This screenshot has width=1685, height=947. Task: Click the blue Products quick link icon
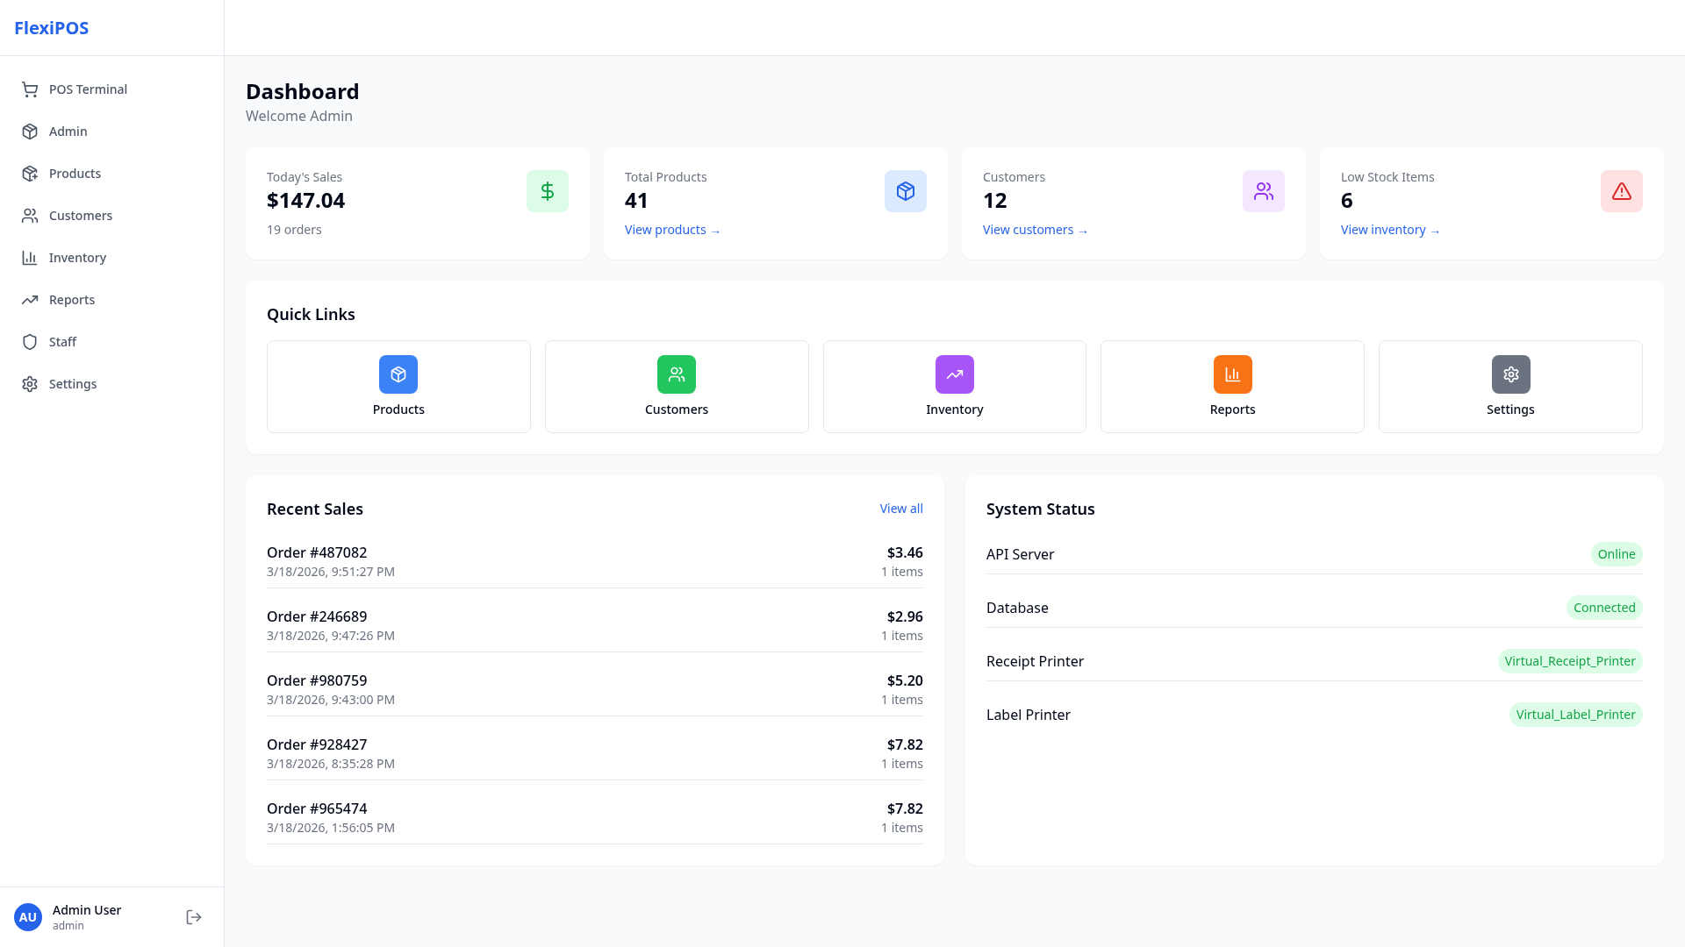click(x=398, y=374)
